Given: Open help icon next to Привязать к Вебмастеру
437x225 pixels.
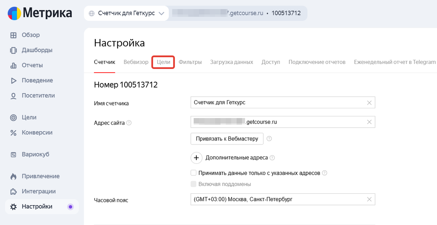Looking at the screenshot, I should point(269,139).
